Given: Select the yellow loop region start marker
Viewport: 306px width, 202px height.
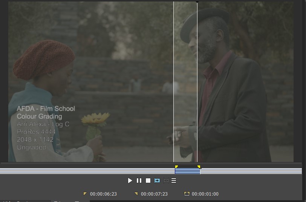Looking at the screenshot, I should [176, 167].
